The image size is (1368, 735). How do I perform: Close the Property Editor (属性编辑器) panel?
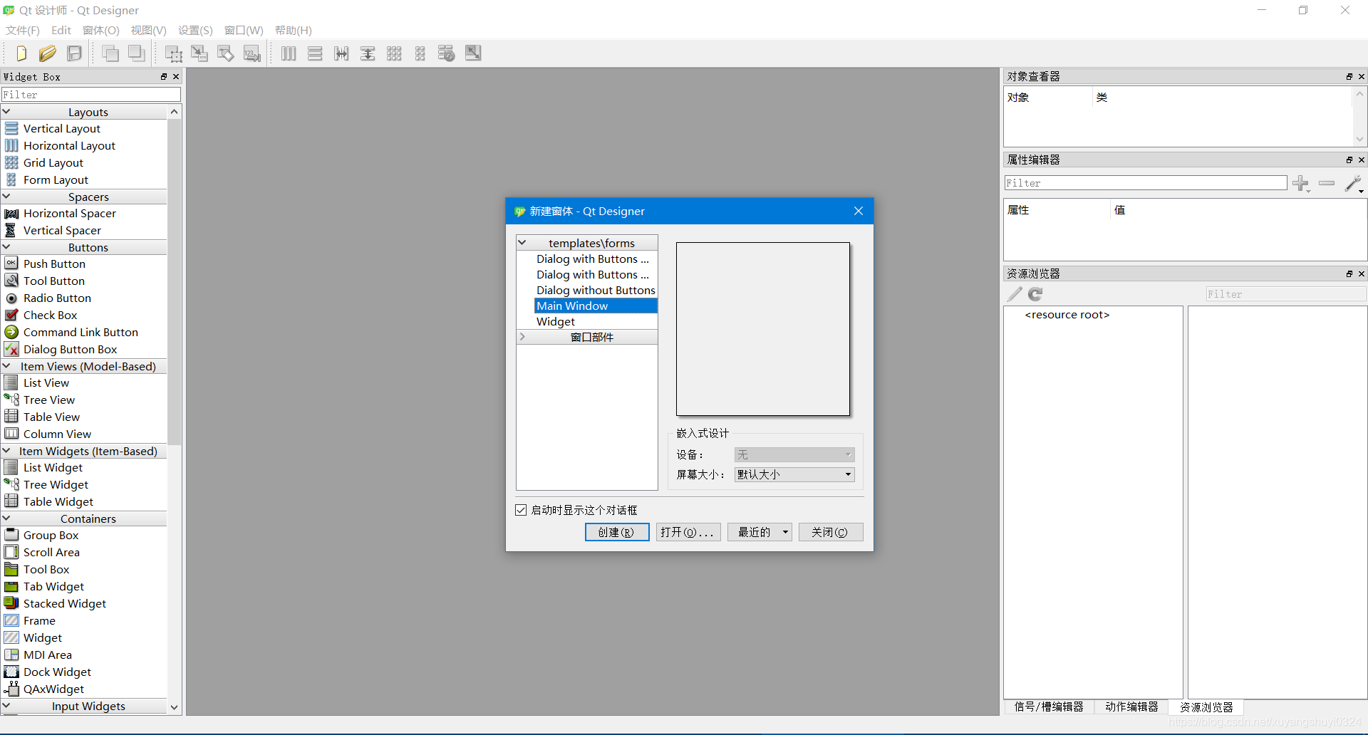click(x=1362, y=160)
